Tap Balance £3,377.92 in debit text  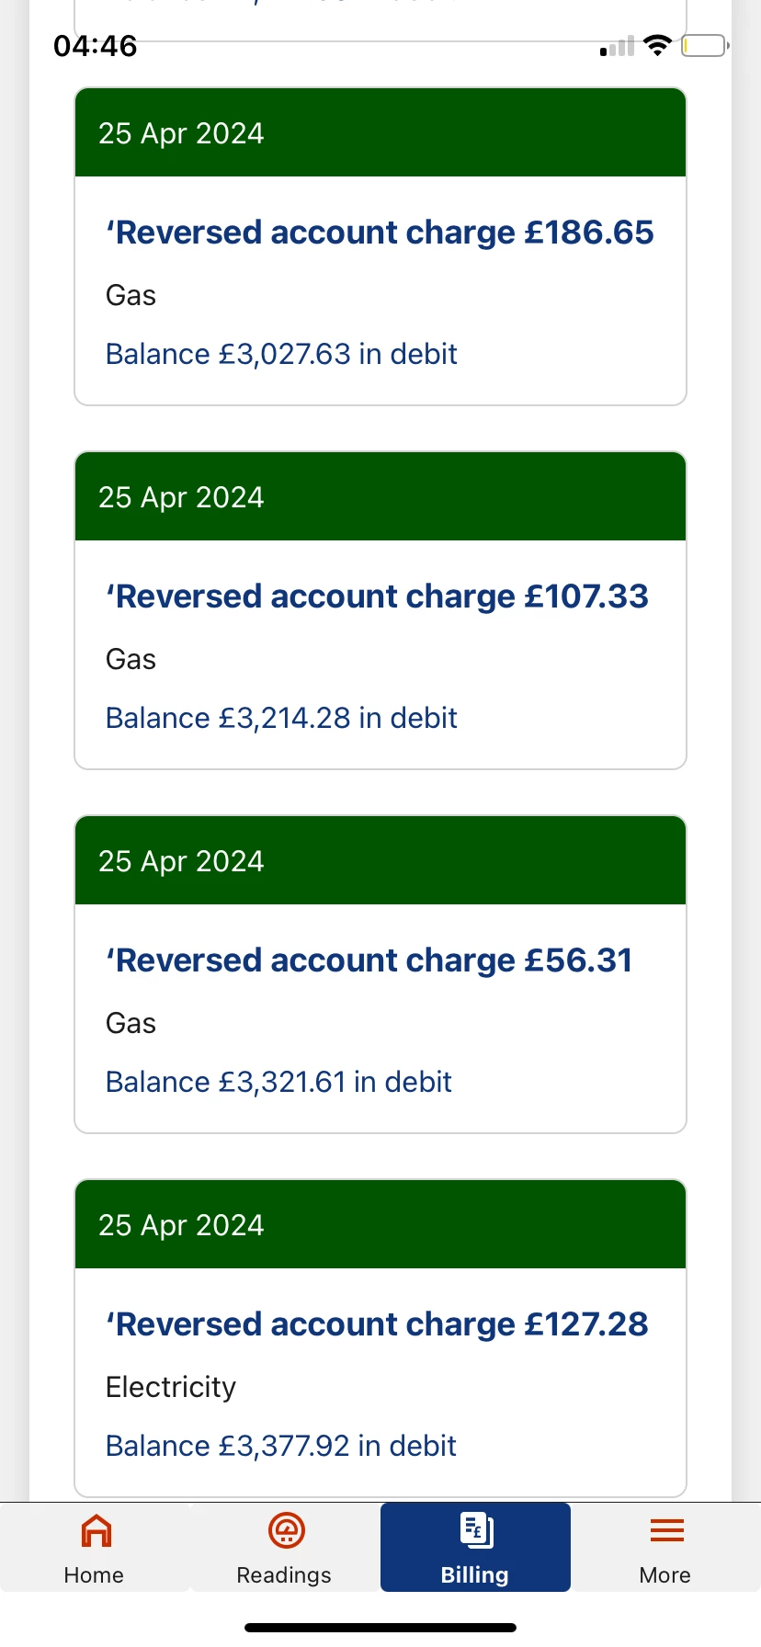(281, 1446)
